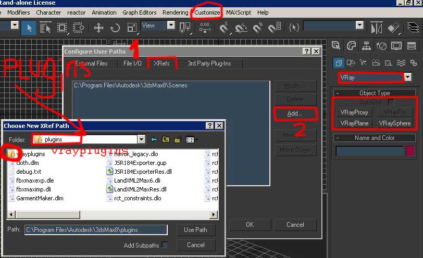Open the Folder plugins dropdown
Viewport: 423px width, 258px height.
point(141,139)
